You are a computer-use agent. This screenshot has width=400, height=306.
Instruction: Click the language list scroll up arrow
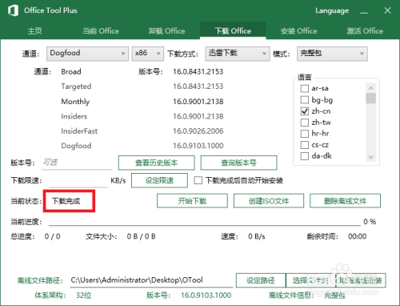(370, 88)
